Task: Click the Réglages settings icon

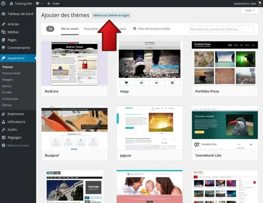Action: tap(4, 138)
